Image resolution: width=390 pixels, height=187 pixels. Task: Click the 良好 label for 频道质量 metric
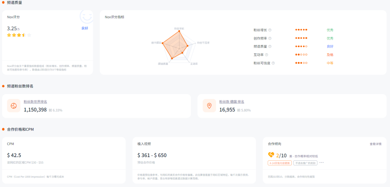coord(330,46)
